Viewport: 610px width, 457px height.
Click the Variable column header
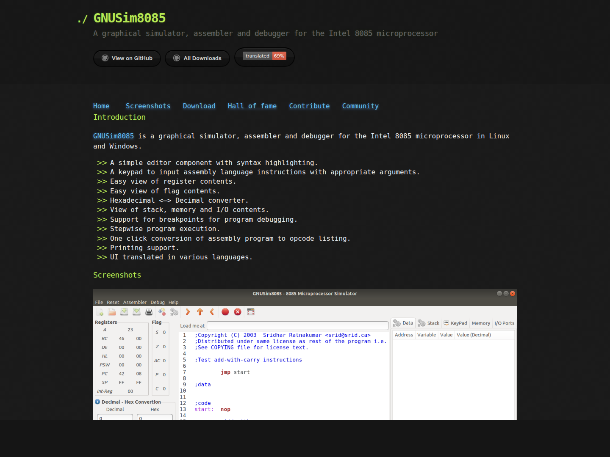[x=427, y=335]
